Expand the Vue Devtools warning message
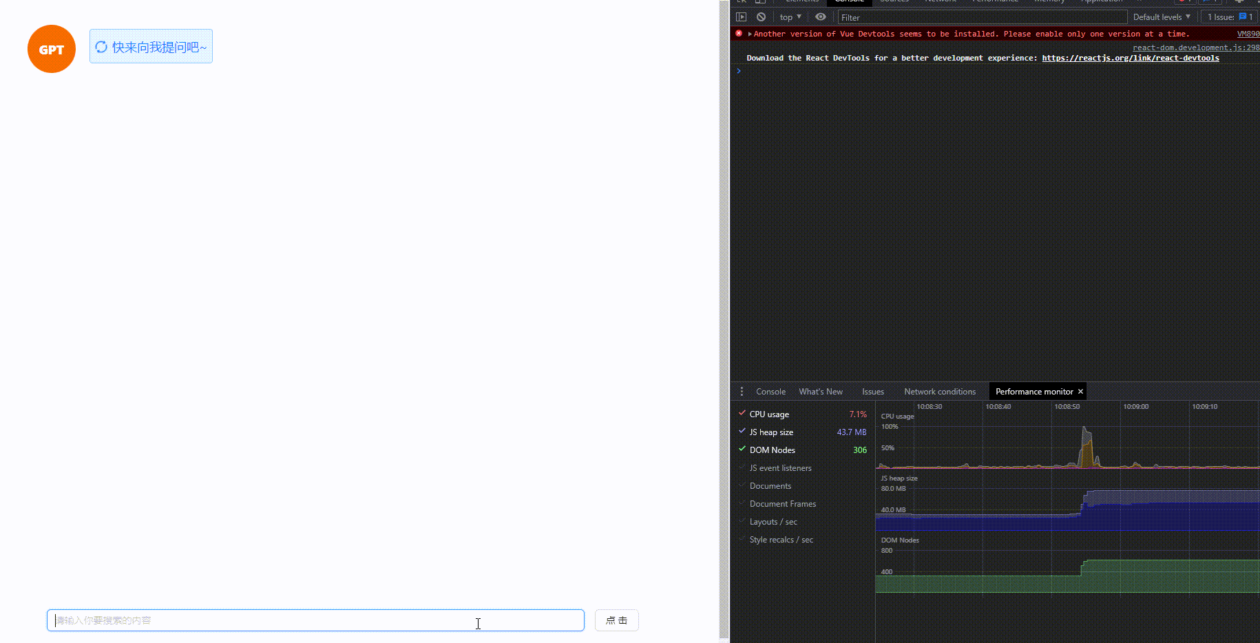 pos(750,33)
